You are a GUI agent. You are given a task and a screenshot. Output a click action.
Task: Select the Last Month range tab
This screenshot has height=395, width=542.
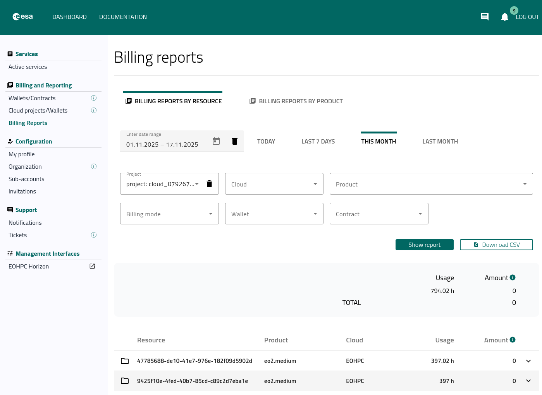[x=440, y=142]
